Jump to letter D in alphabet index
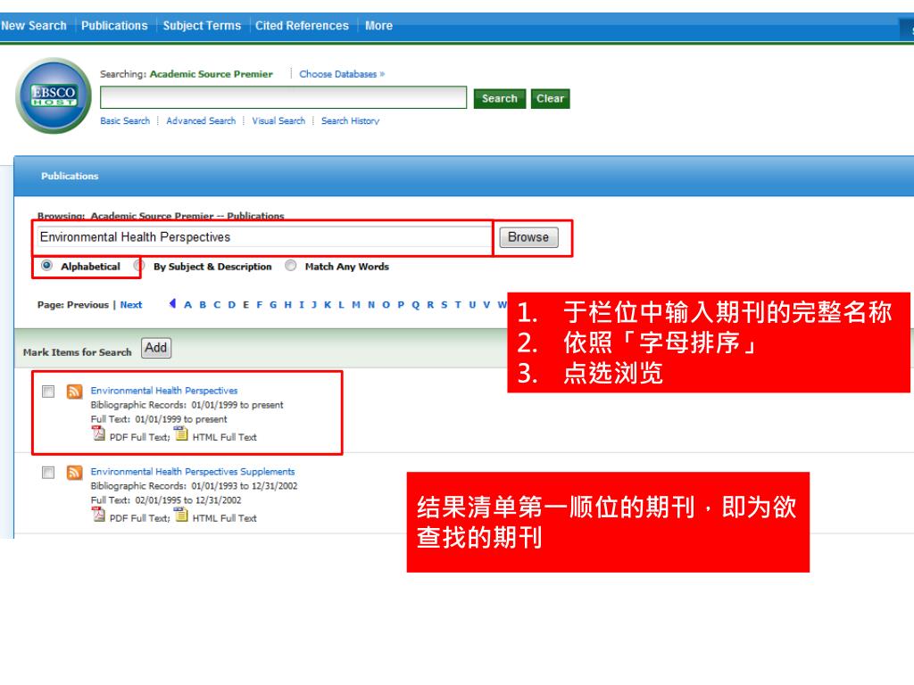The height and width of the screenshot is (685, 914). pyautogui.click(x=231, y=305)
